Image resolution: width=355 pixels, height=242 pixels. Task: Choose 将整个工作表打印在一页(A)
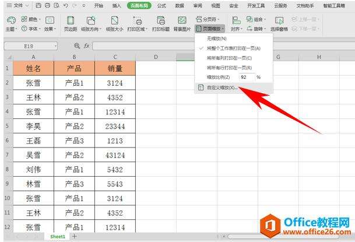point(234,48)
